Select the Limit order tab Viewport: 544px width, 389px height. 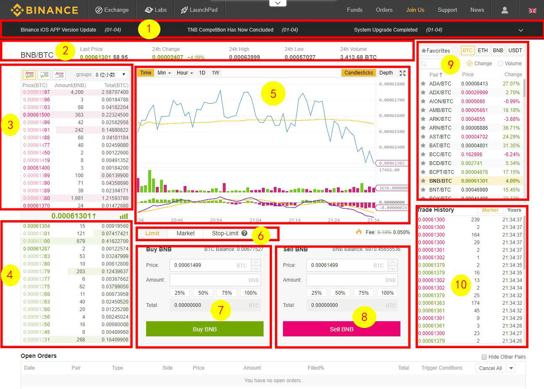point(152,233)
